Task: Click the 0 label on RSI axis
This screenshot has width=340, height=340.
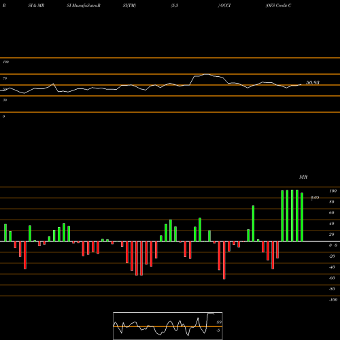Action: [x=3, y=116]
